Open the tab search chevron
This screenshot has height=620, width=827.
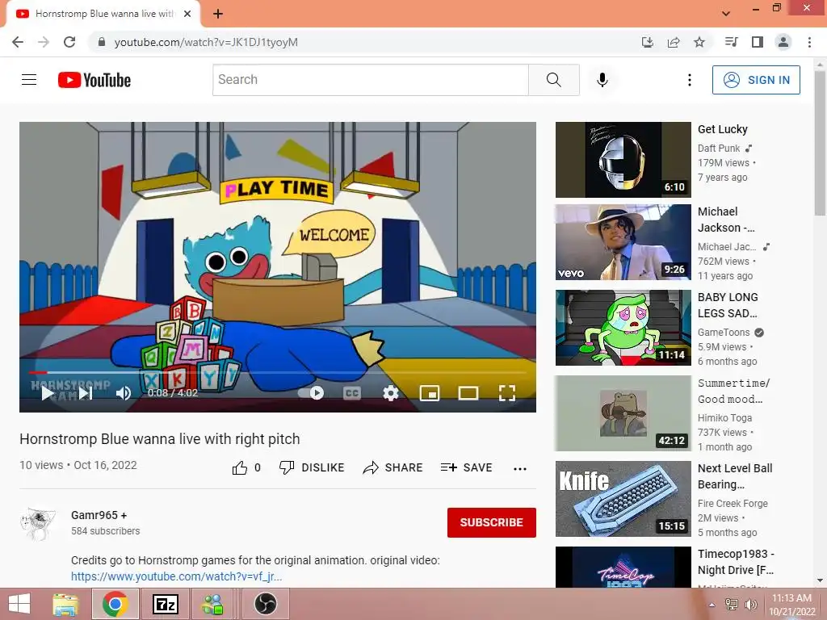pos(726,14)
